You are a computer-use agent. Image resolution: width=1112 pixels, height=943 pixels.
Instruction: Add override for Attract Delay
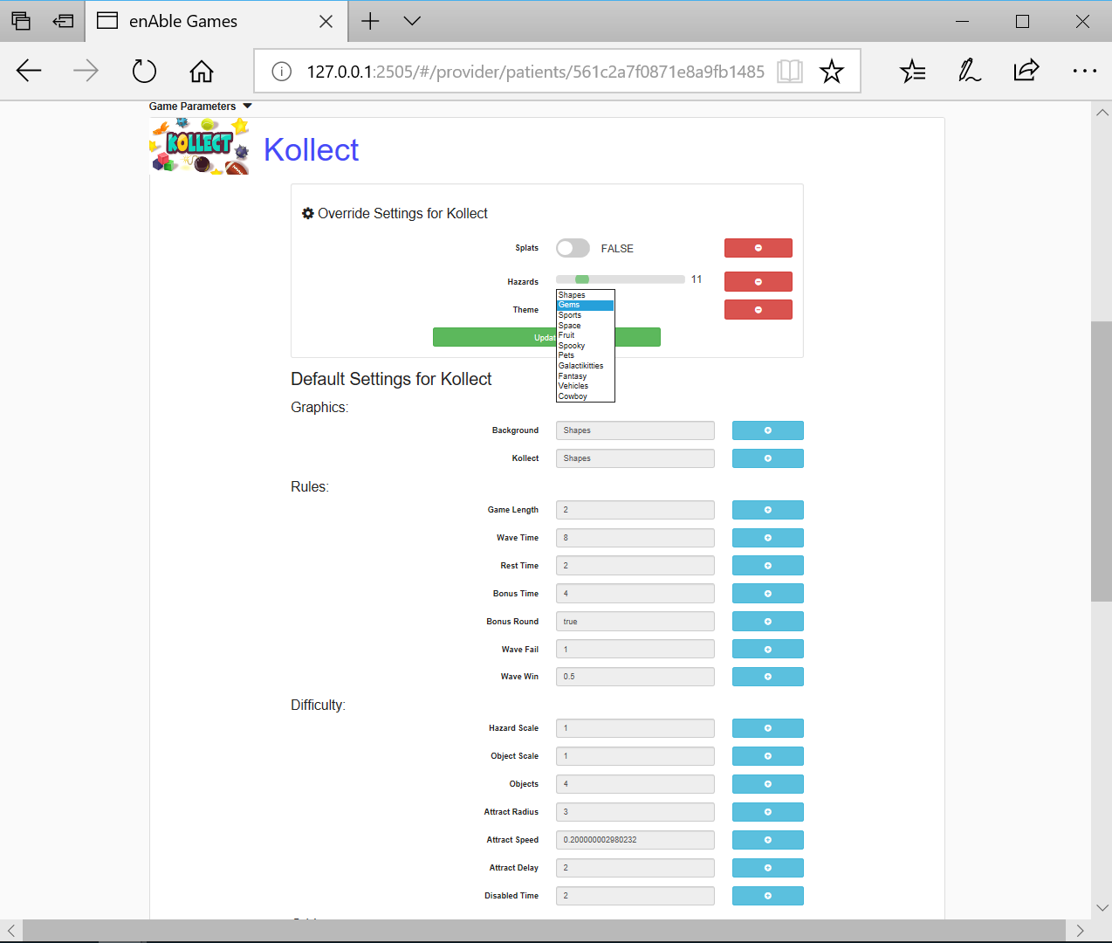coord(768,868)
